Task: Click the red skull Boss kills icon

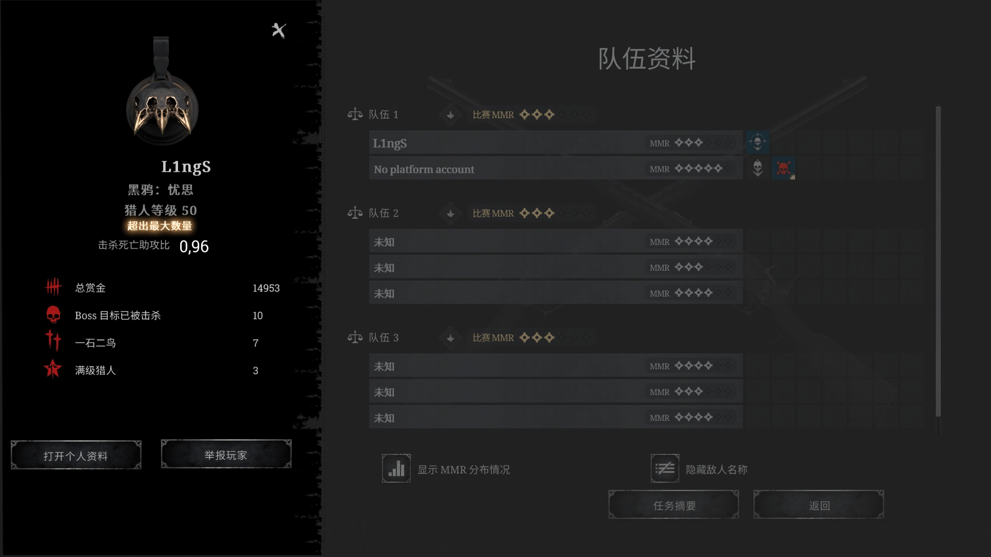Action: (53, 315)
